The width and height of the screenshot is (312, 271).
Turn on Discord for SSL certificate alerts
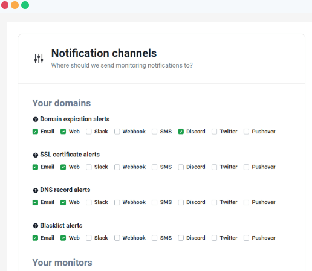click(x=181, y=167)
